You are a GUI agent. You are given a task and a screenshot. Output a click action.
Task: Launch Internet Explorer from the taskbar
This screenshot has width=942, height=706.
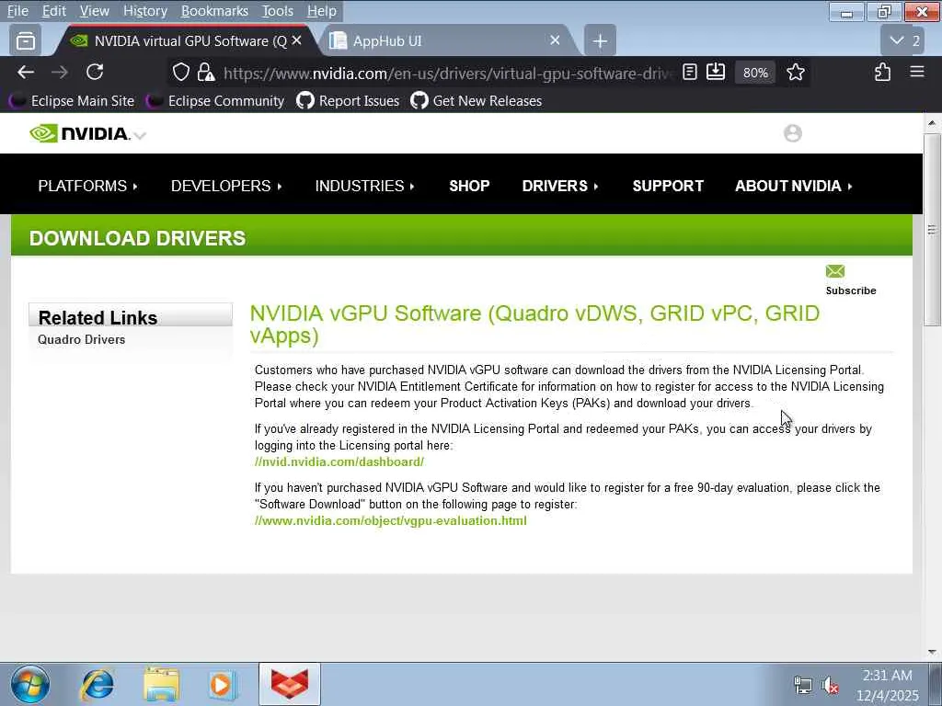98,684
